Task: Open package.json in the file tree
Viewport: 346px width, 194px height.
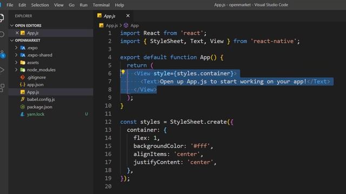Action: [51, 107]
